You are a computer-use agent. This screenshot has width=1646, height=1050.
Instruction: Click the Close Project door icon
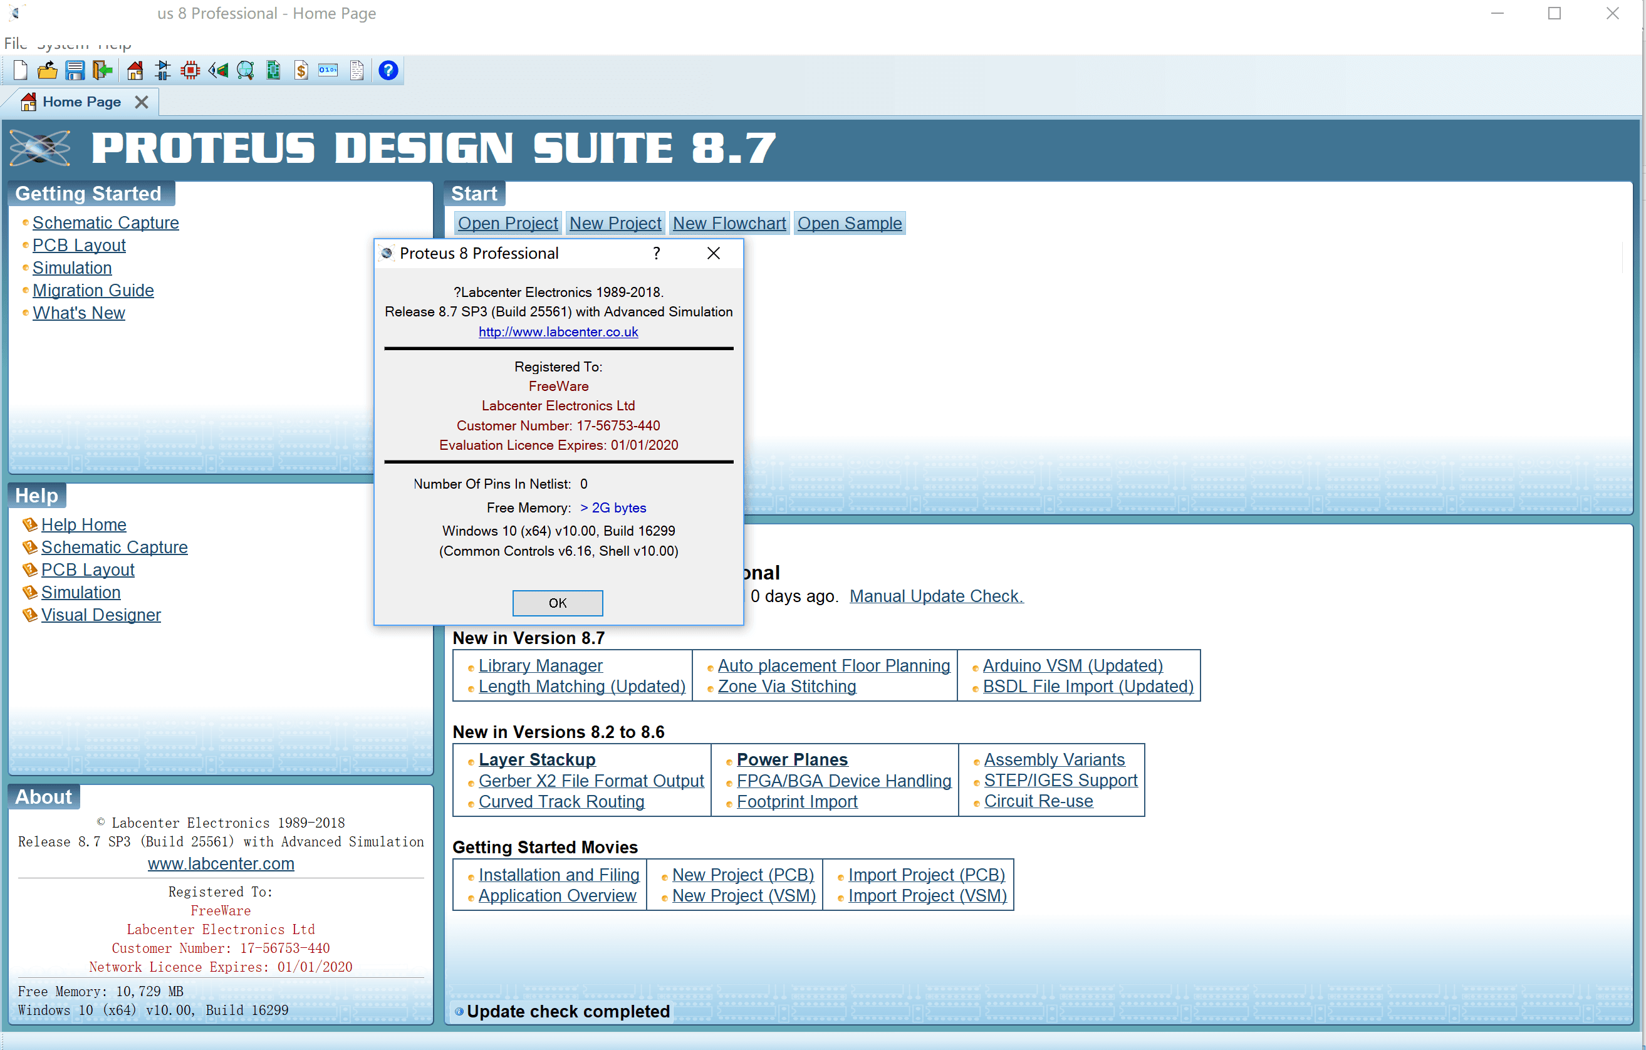[102, 70]
